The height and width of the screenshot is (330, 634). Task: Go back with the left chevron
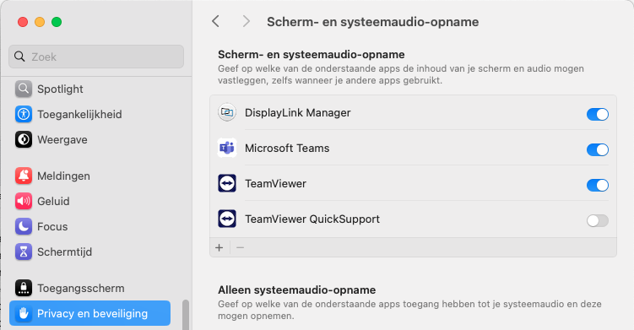pos(216,21)
